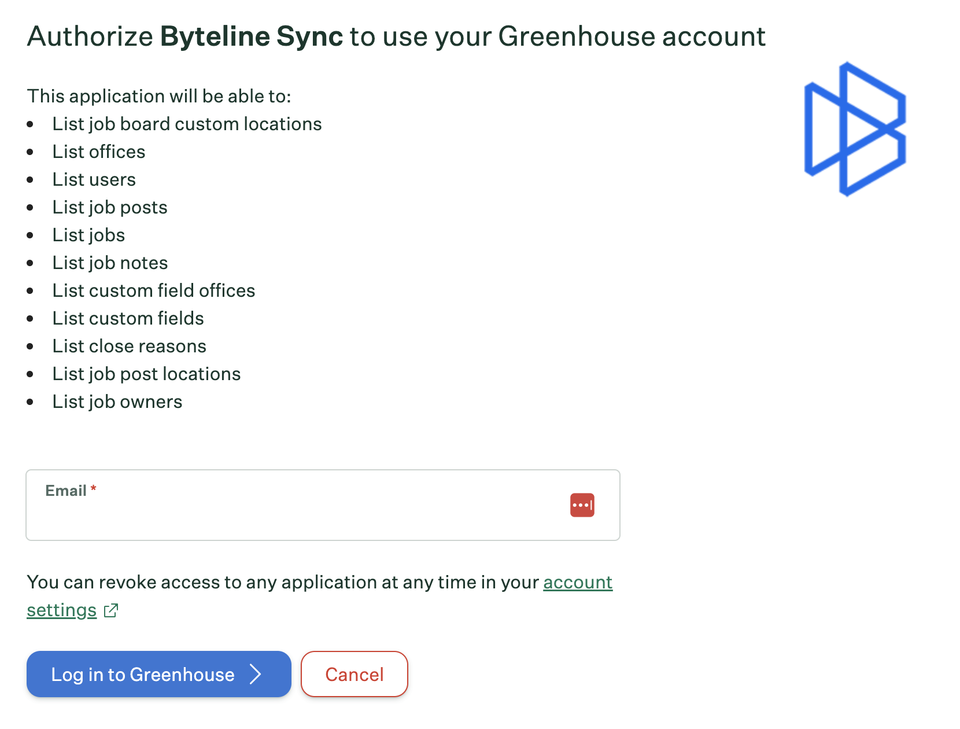Open the account settings link
Screen dimensions: 960x729
tap(577, 582)
